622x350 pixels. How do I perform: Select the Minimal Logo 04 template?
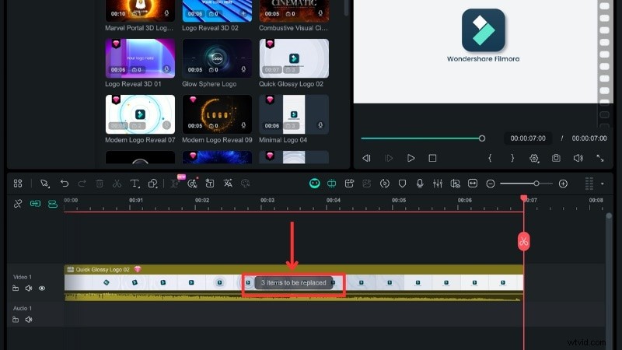tap(294, 114)
